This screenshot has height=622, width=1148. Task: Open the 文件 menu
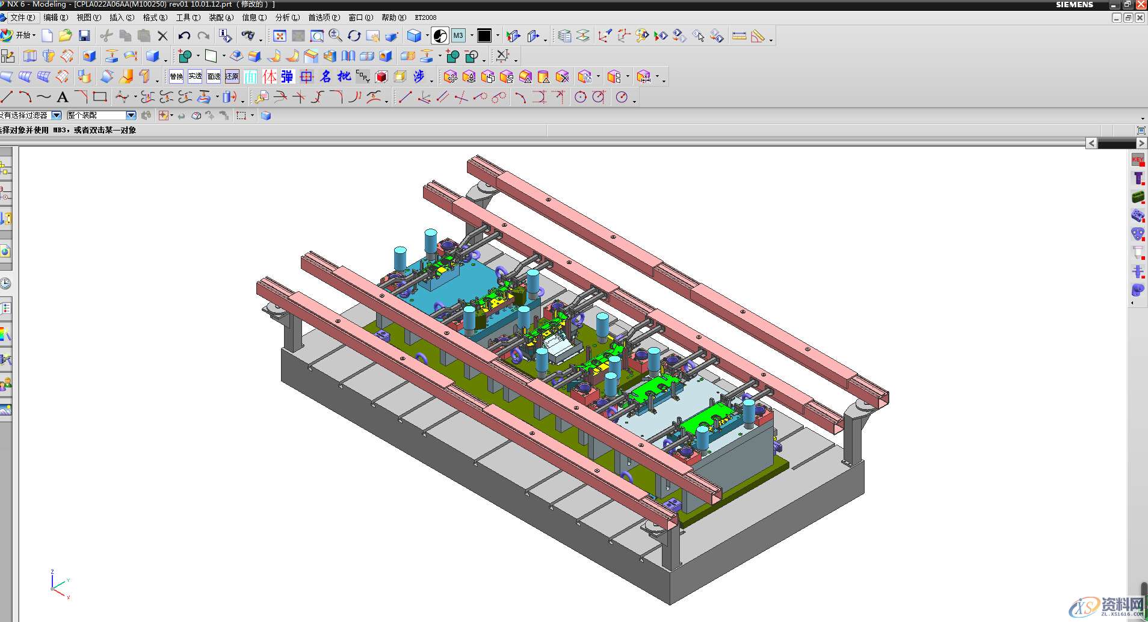pyautogui.click(x=22, y=17)
